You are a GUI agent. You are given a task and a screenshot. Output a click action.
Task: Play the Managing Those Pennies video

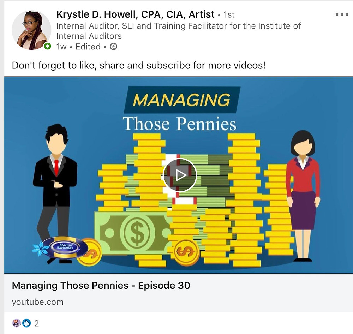tap(180, 175)
